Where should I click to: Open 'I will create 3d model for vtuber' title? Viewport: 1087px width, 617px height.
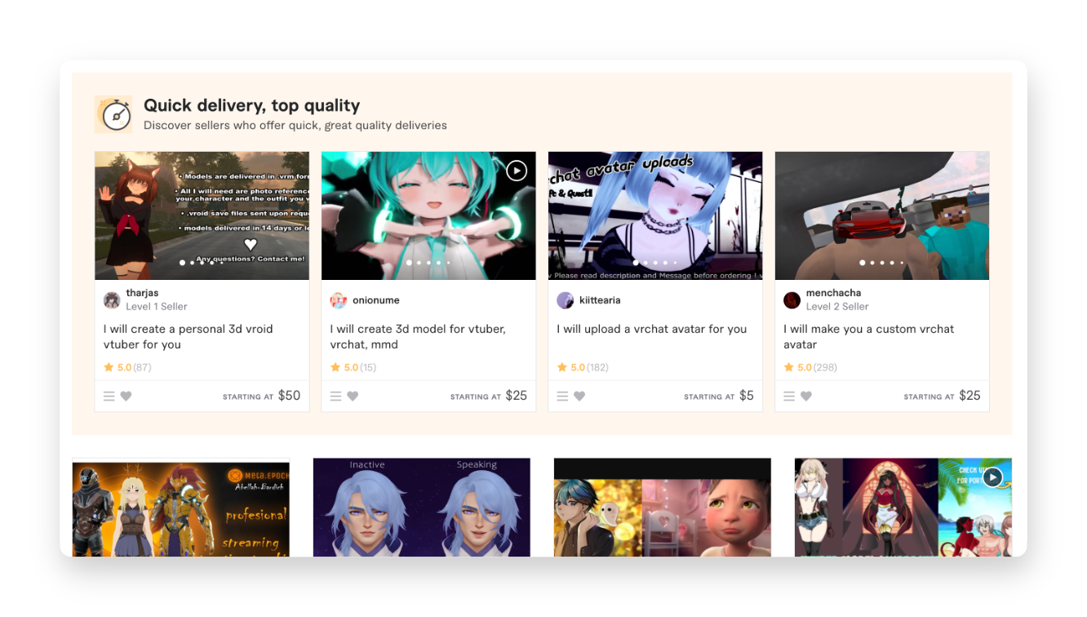pos(418,337)
